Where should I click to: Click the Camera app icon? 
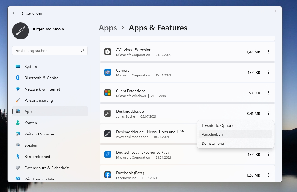point(108,72)
